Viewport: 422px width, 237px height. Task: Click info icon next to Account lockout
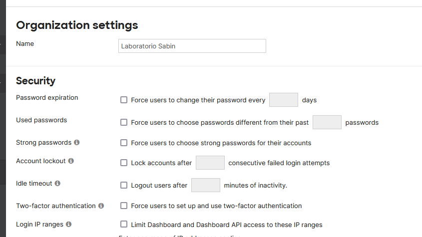tap(71, 161)
